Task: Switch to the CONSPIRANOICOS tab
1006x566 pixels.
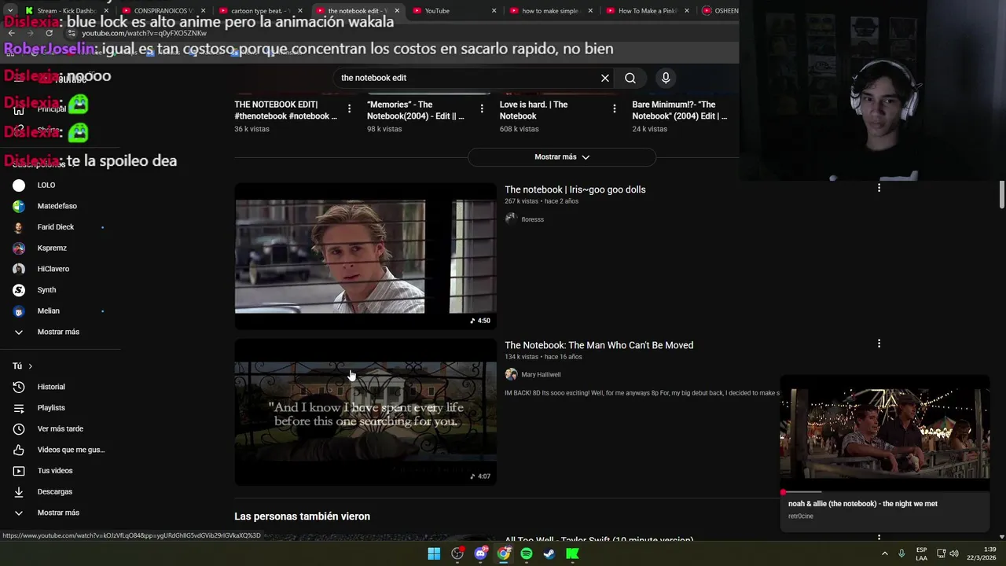Action: 163,11
